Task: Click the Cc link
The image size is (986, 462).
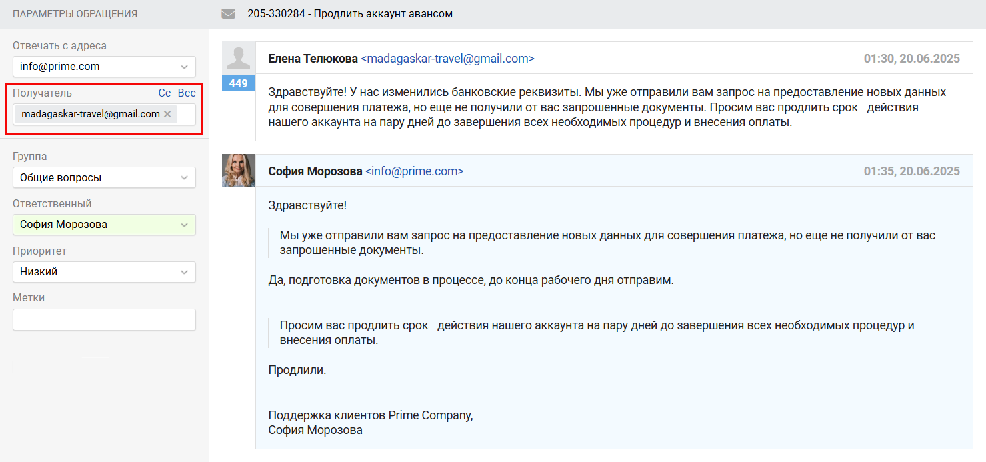Action: (165, 93)
